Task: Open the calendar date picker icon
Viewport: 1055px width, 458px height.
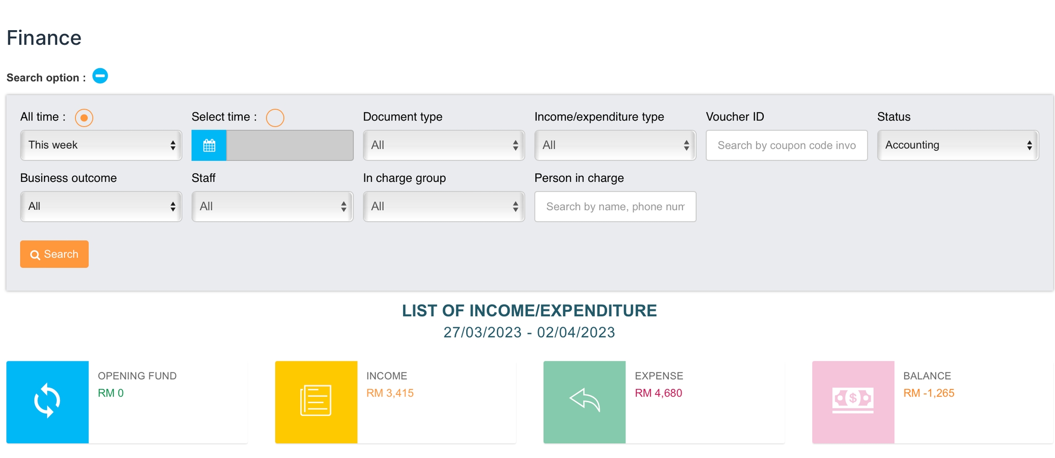Action: pos(209,145)
